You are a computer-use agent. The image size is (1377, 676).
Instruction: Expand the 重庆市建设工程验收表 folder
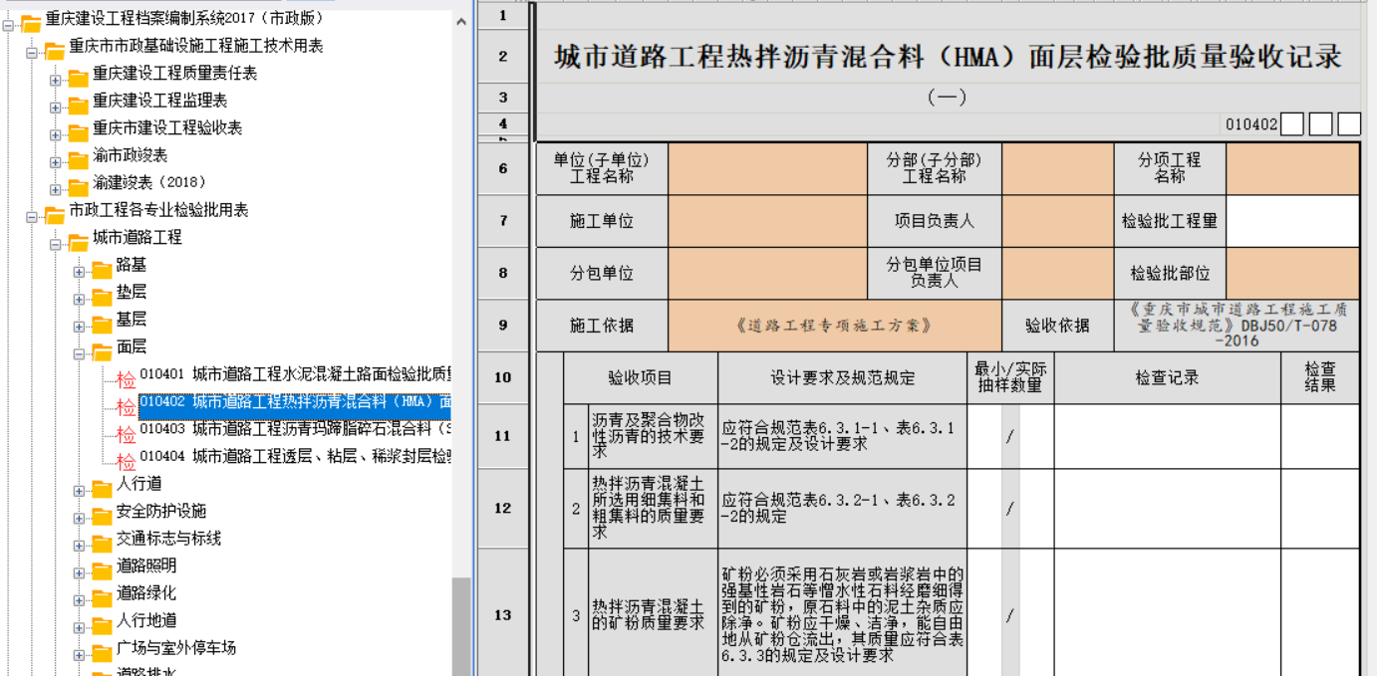(x=56, y=134)
